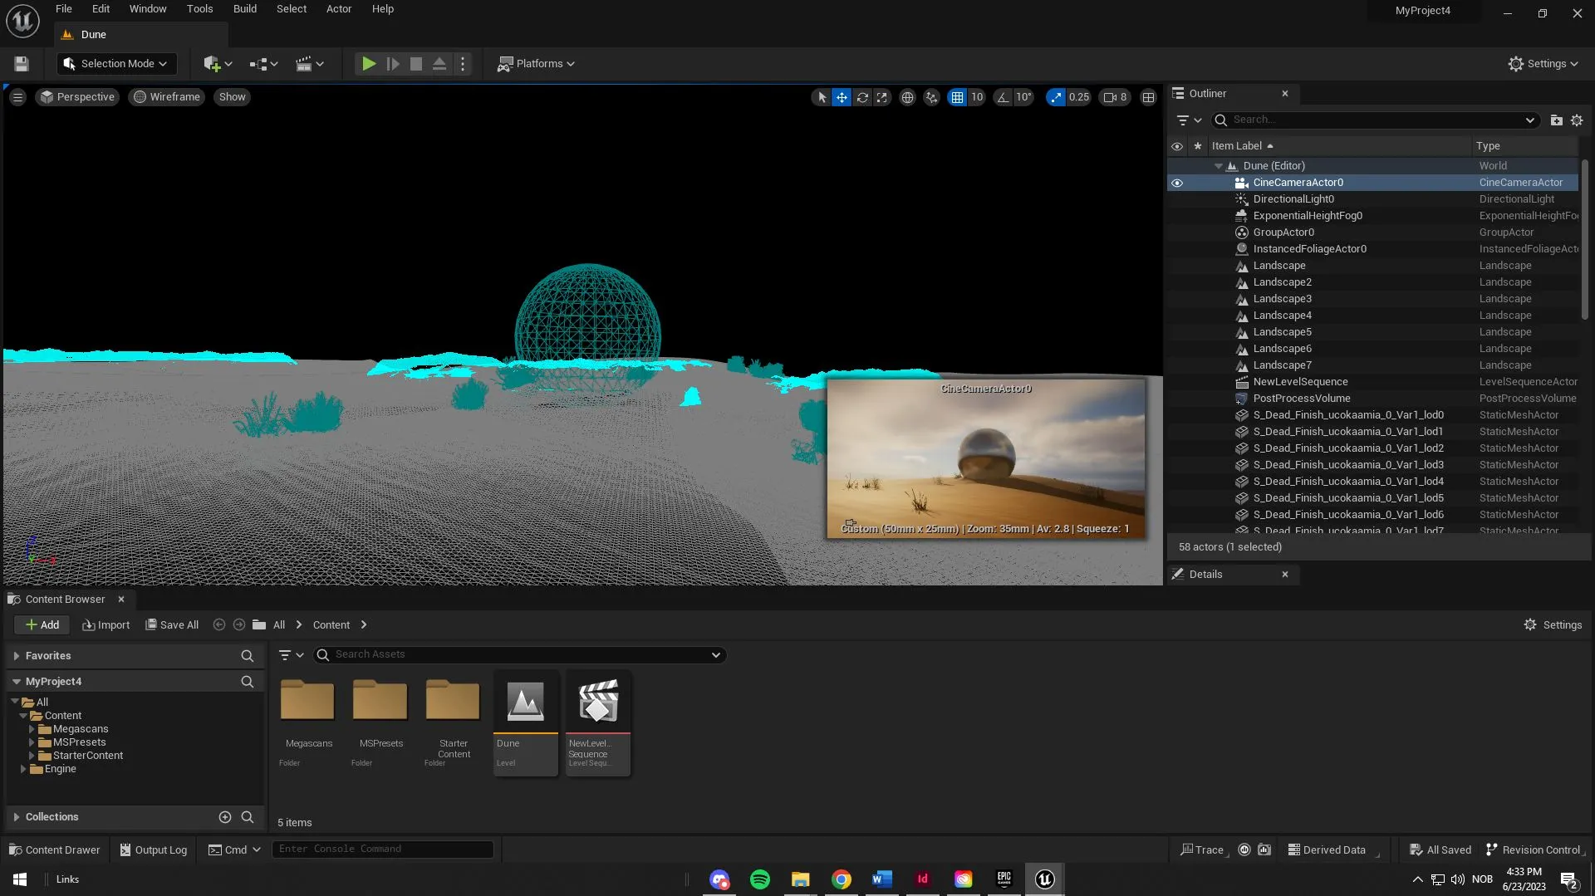
Task: Select PostProcessVolume in the Outliner
Action: [1302, 399]
